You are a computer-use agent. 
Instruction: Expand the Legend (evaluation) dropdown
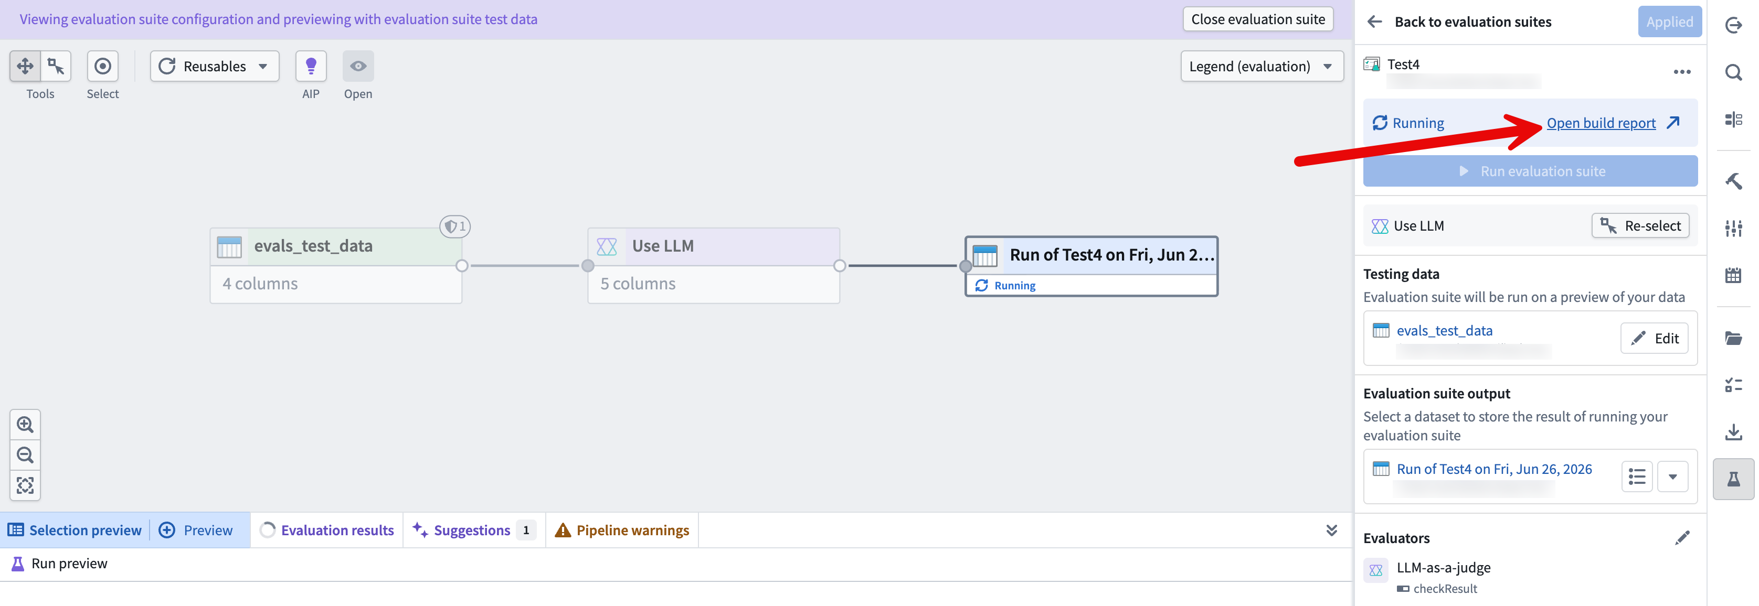(1261, 66)
